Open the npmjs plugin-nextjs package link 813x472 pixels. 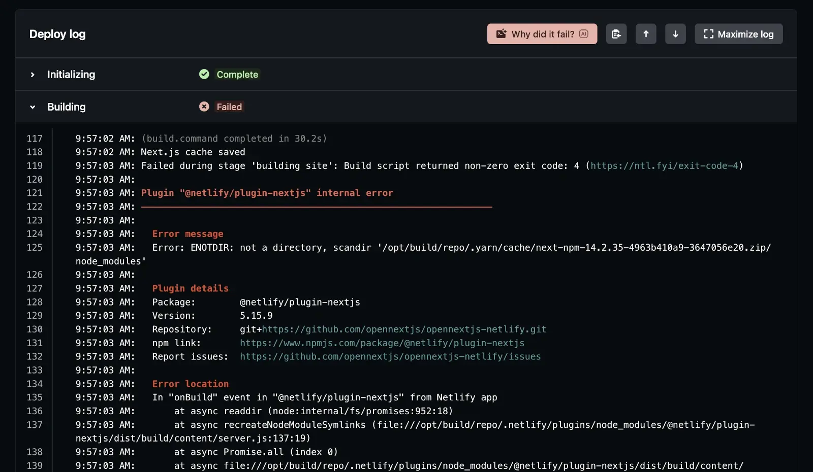tap(382, 343)
